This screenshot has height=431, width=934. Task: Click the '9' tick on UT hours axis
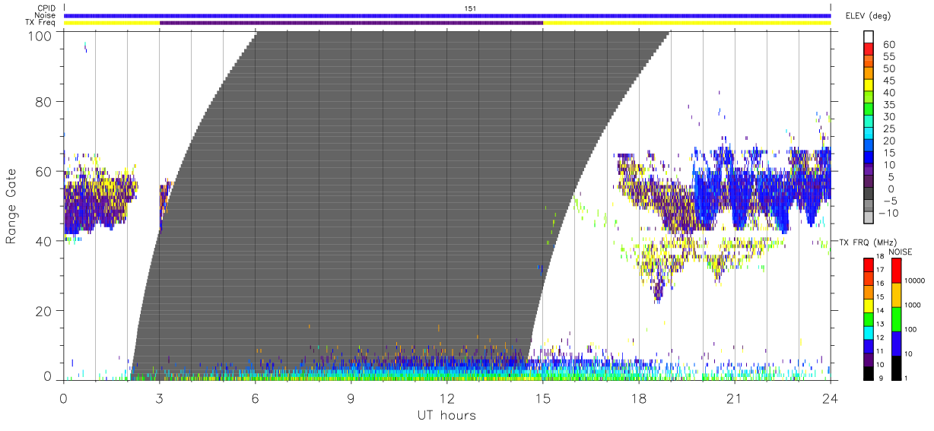pyautogui.click(x=351, y=398)
